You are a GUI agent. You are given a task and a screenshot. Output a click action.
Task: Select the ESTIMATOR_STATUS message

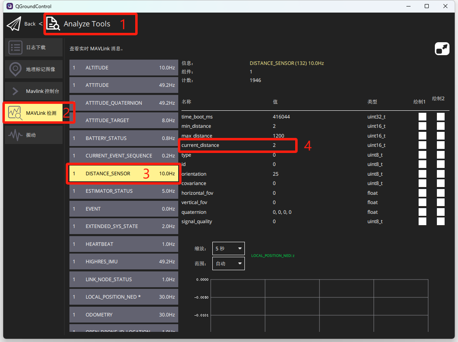coord(123,191)
